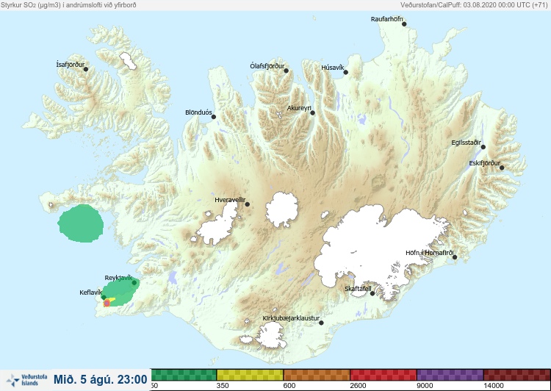The image size is (551, 391).
Task: Click the 'Raufarhöfn' label text
Action: tap(386, 19)
